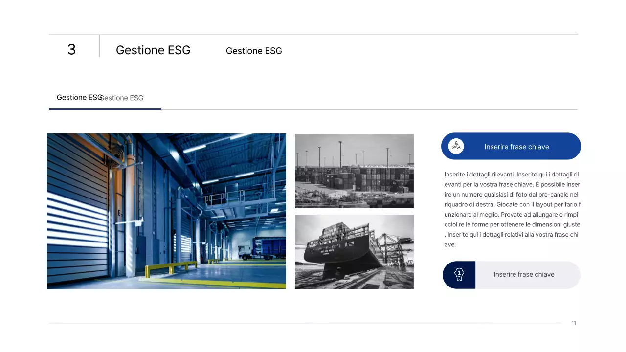Click the page number 11 at bottom right
Viewport: 626px width, 352px height.
tap(573, 323)
